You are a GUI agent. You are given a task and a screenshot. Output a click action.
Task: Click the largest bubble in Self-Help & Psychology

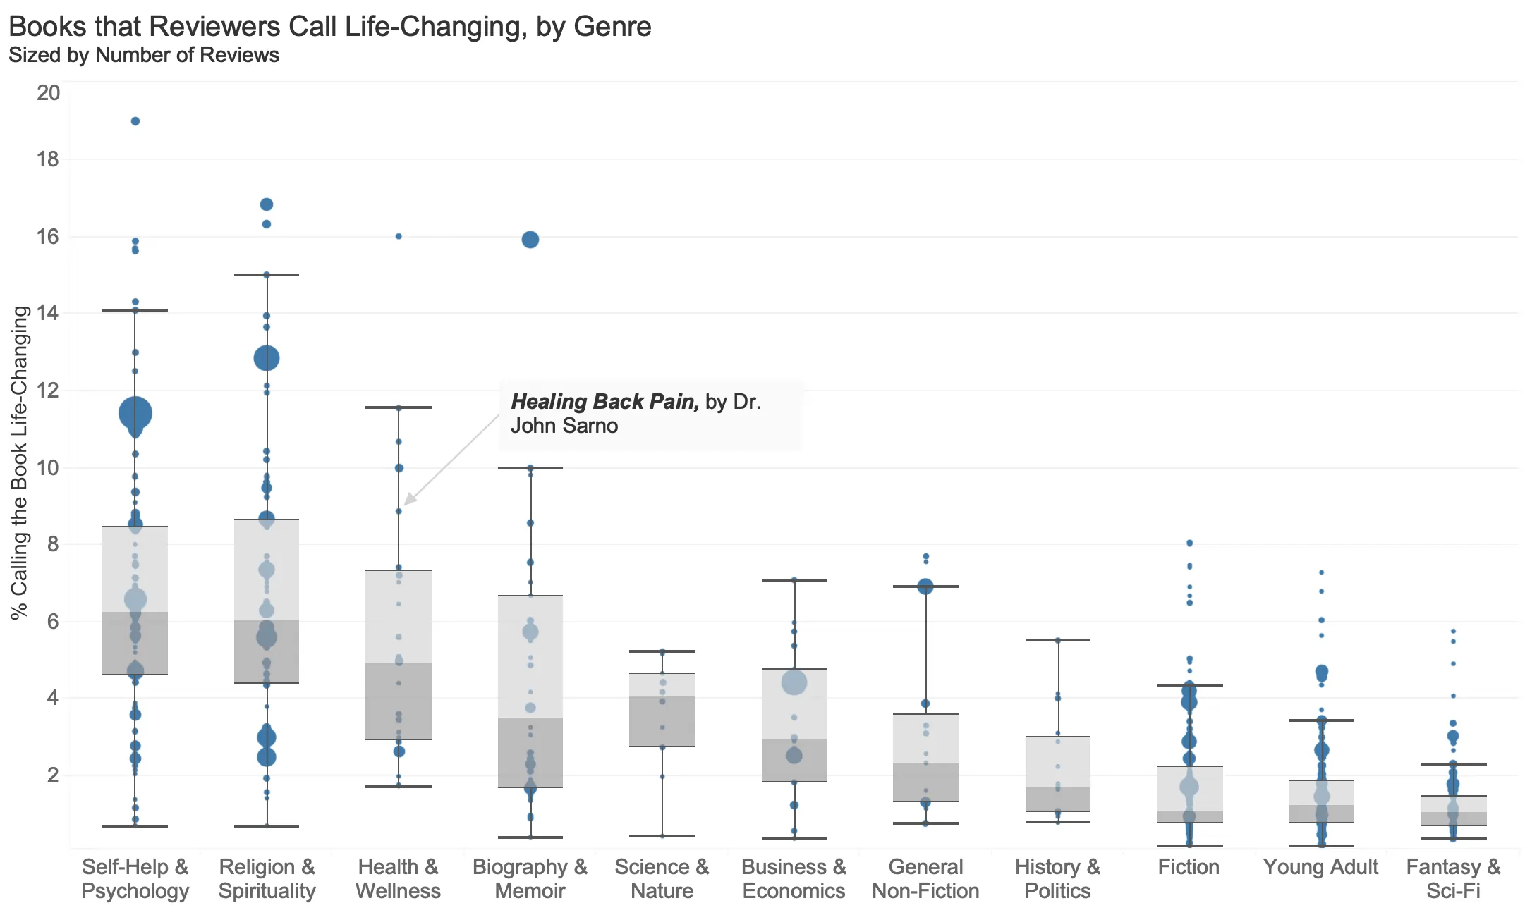135,413
